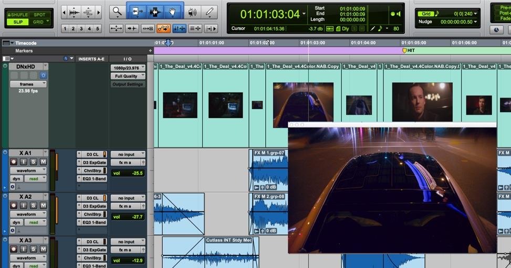Viewport: 511px width, 268px height.
Task: Open Grid value dropdown
Action: (x=475, y=14)
